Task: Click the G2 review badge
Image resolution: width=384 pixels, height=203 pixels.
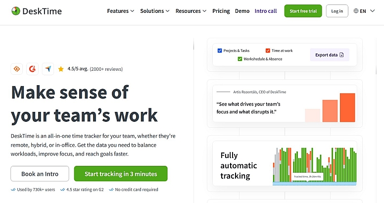Action: coord(32,69)
